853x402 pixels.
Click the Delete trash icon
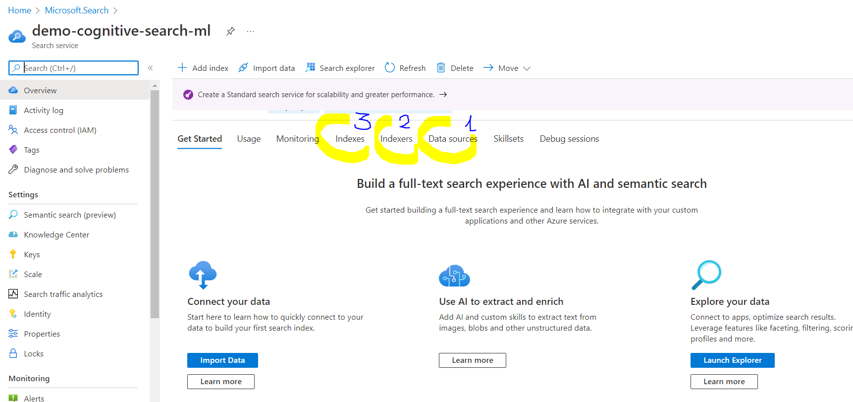441,67
